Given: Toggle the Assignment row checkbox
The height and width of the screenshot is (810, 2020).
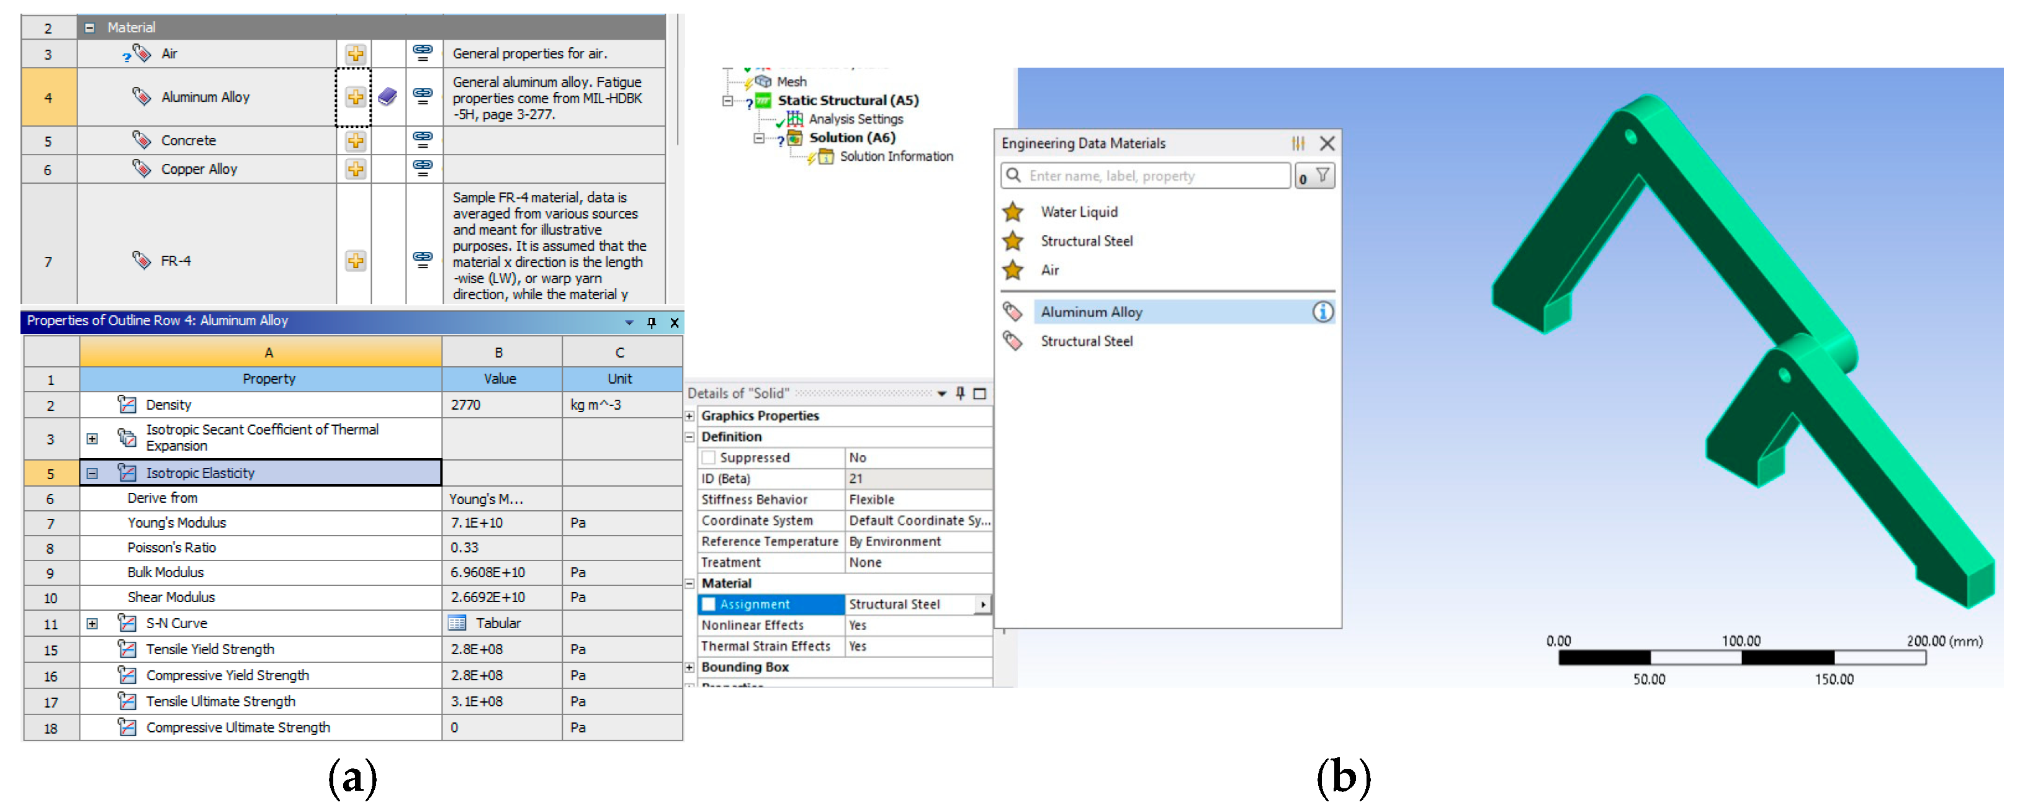Looking at the screenshot, I should [709, 604].
